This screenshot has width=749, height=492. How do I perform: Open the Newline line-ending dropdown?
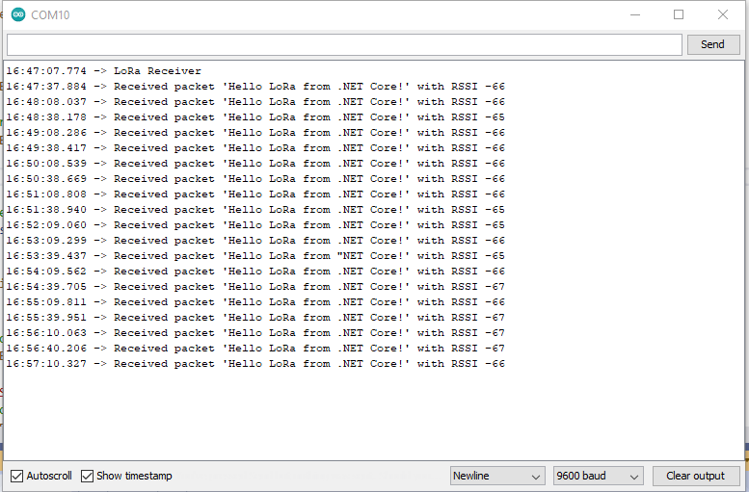pos(497,476)
